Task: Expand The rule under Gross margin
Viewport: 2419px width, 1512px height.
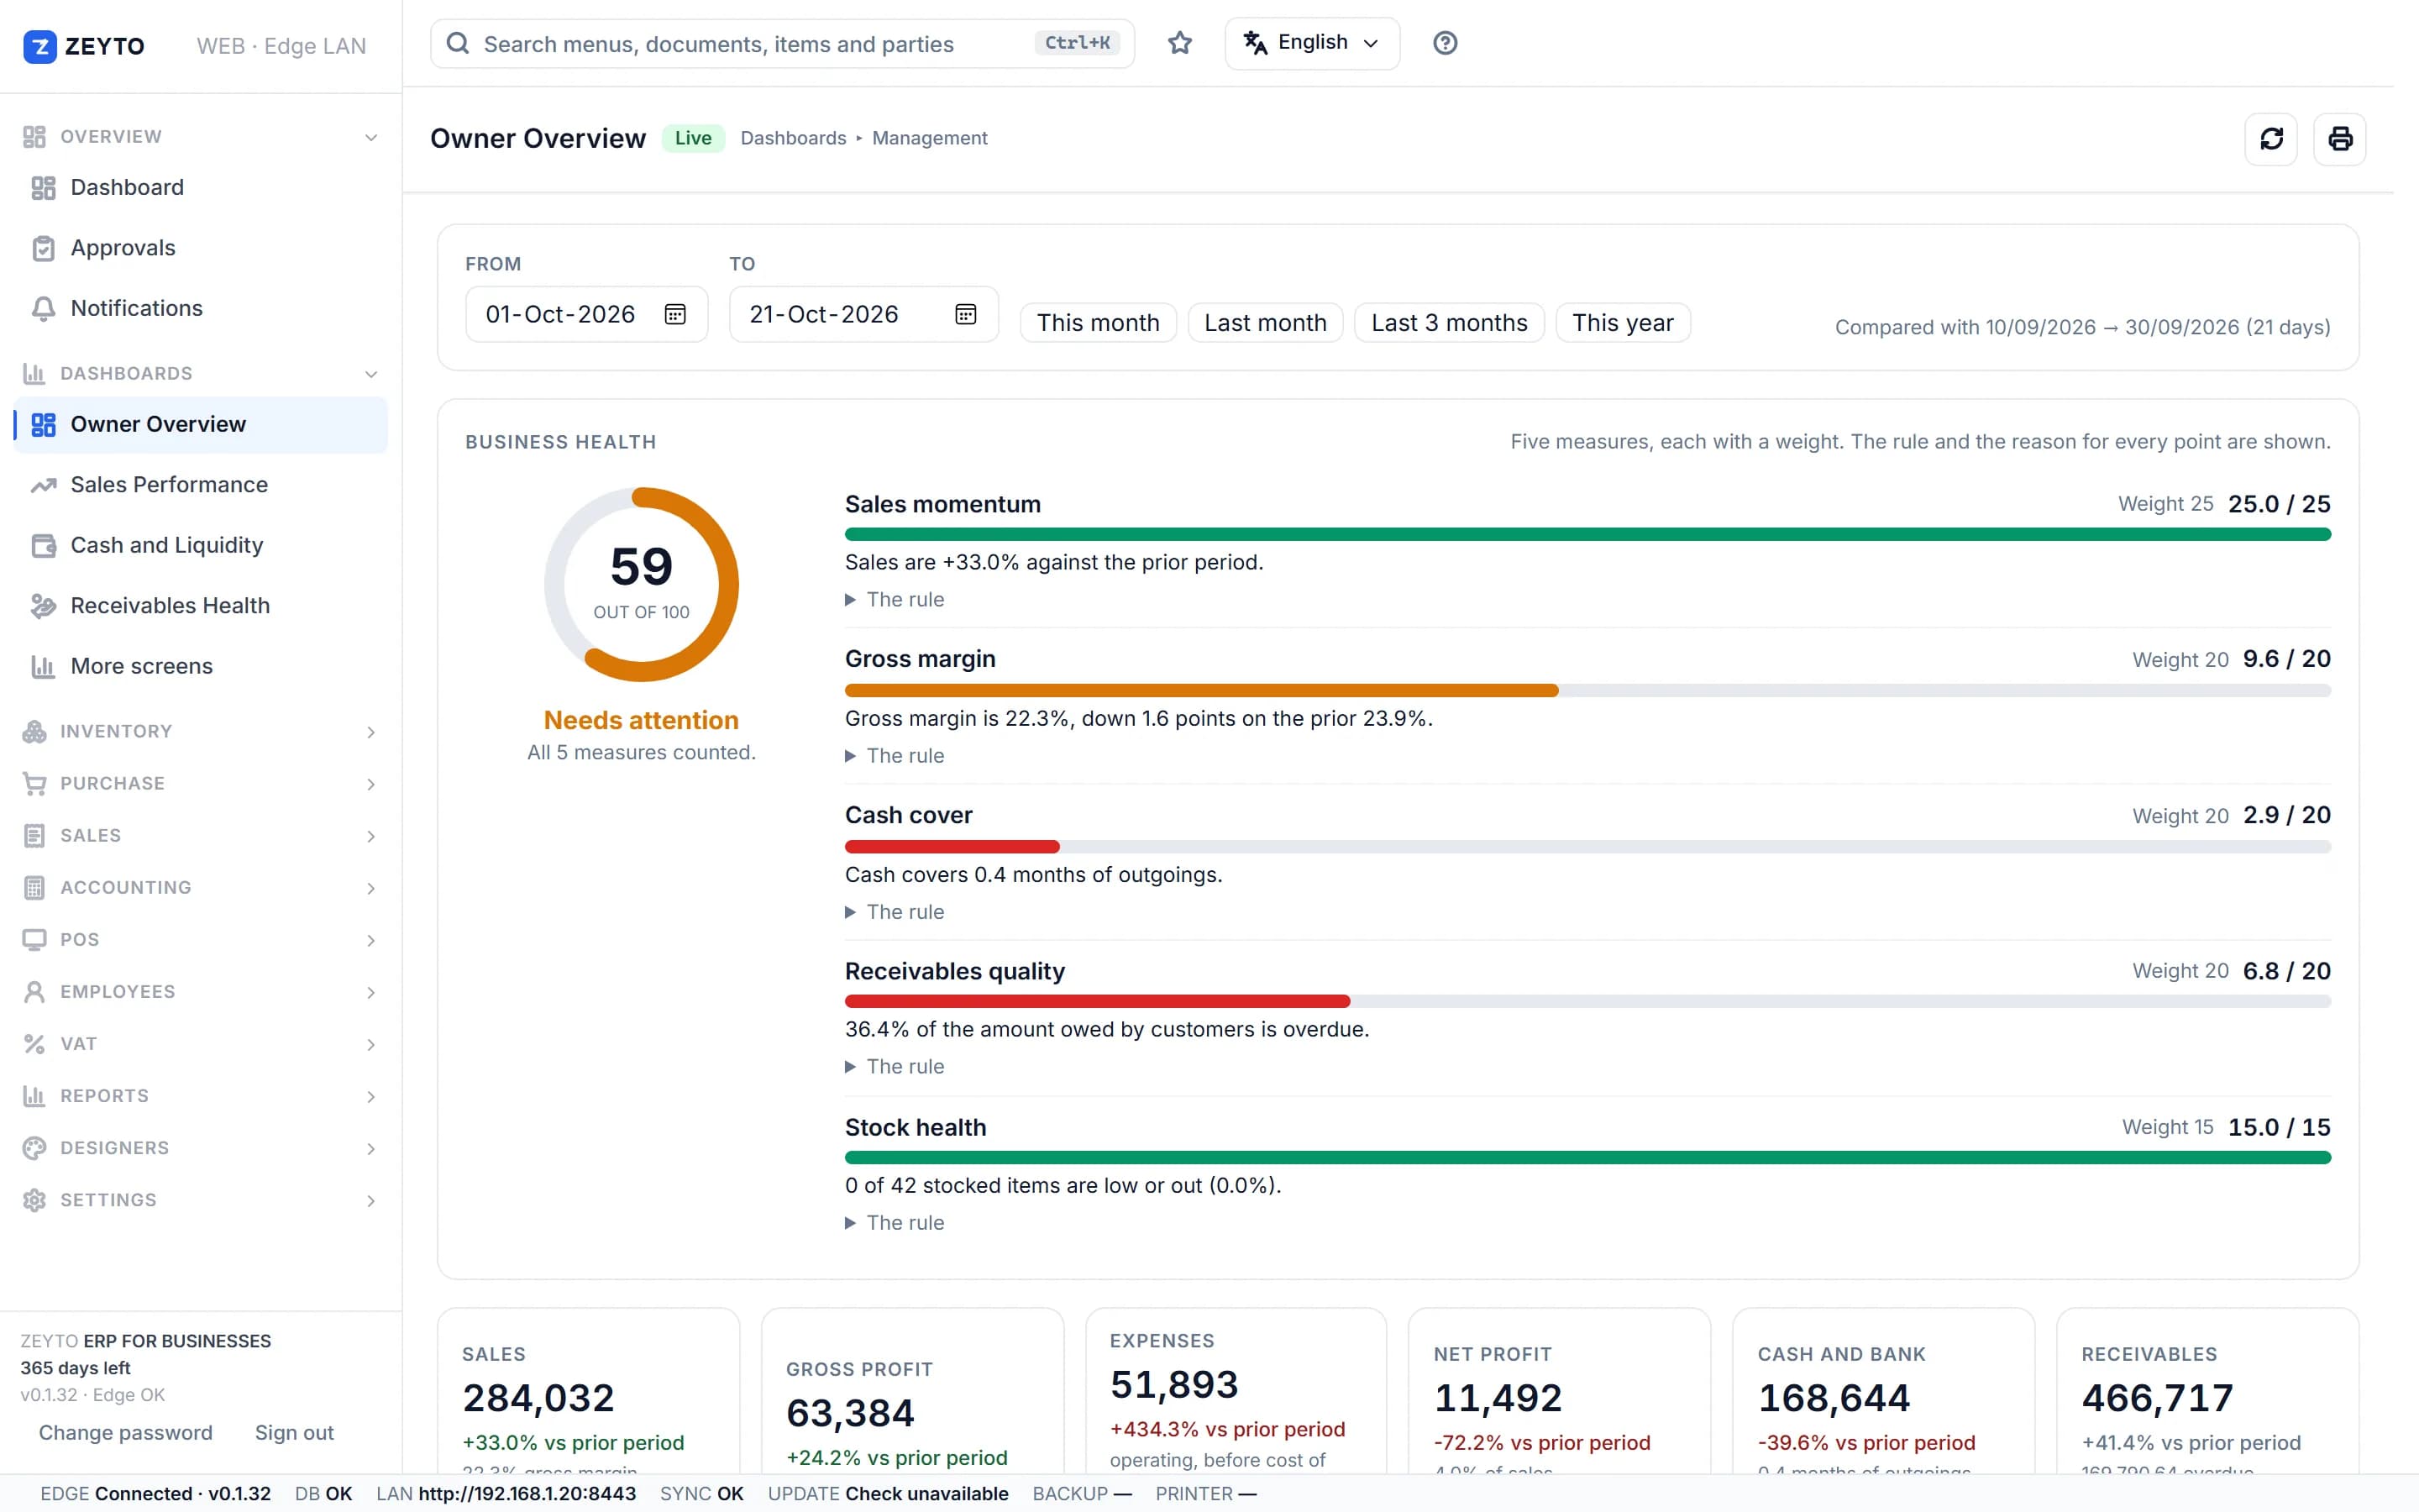Action: point(895,756)
